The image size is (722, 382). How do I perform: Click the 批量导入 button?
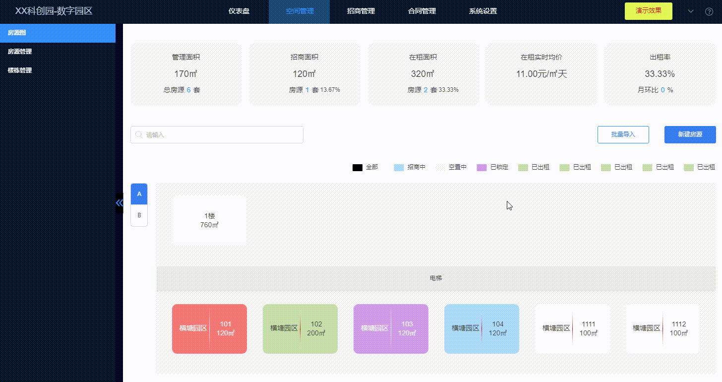pos(623,134)
